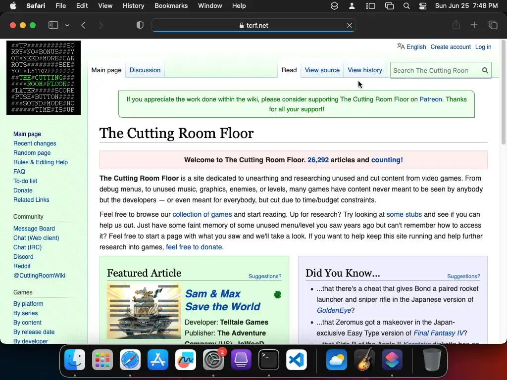The image size is (507, 380).
Task: Select the Read tab
Action: tap(289, 70)
